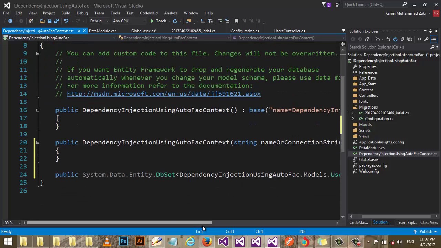Click the editor horizontal scrollbar thumb

coord(119,223)
